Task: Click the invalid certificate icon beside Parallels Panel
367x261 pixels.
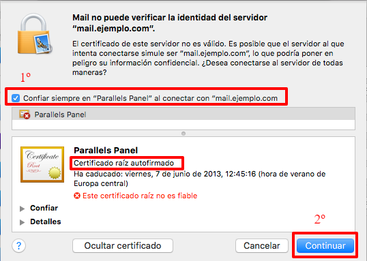Action: tap(25, 114)
